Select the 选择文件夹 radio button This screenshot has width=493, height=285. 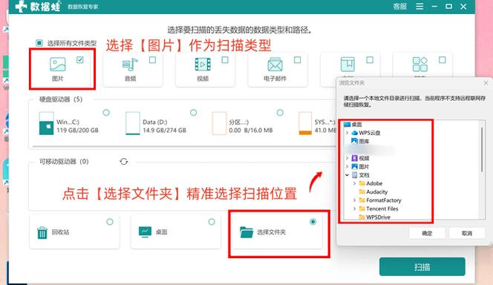[x=313, y=222]
